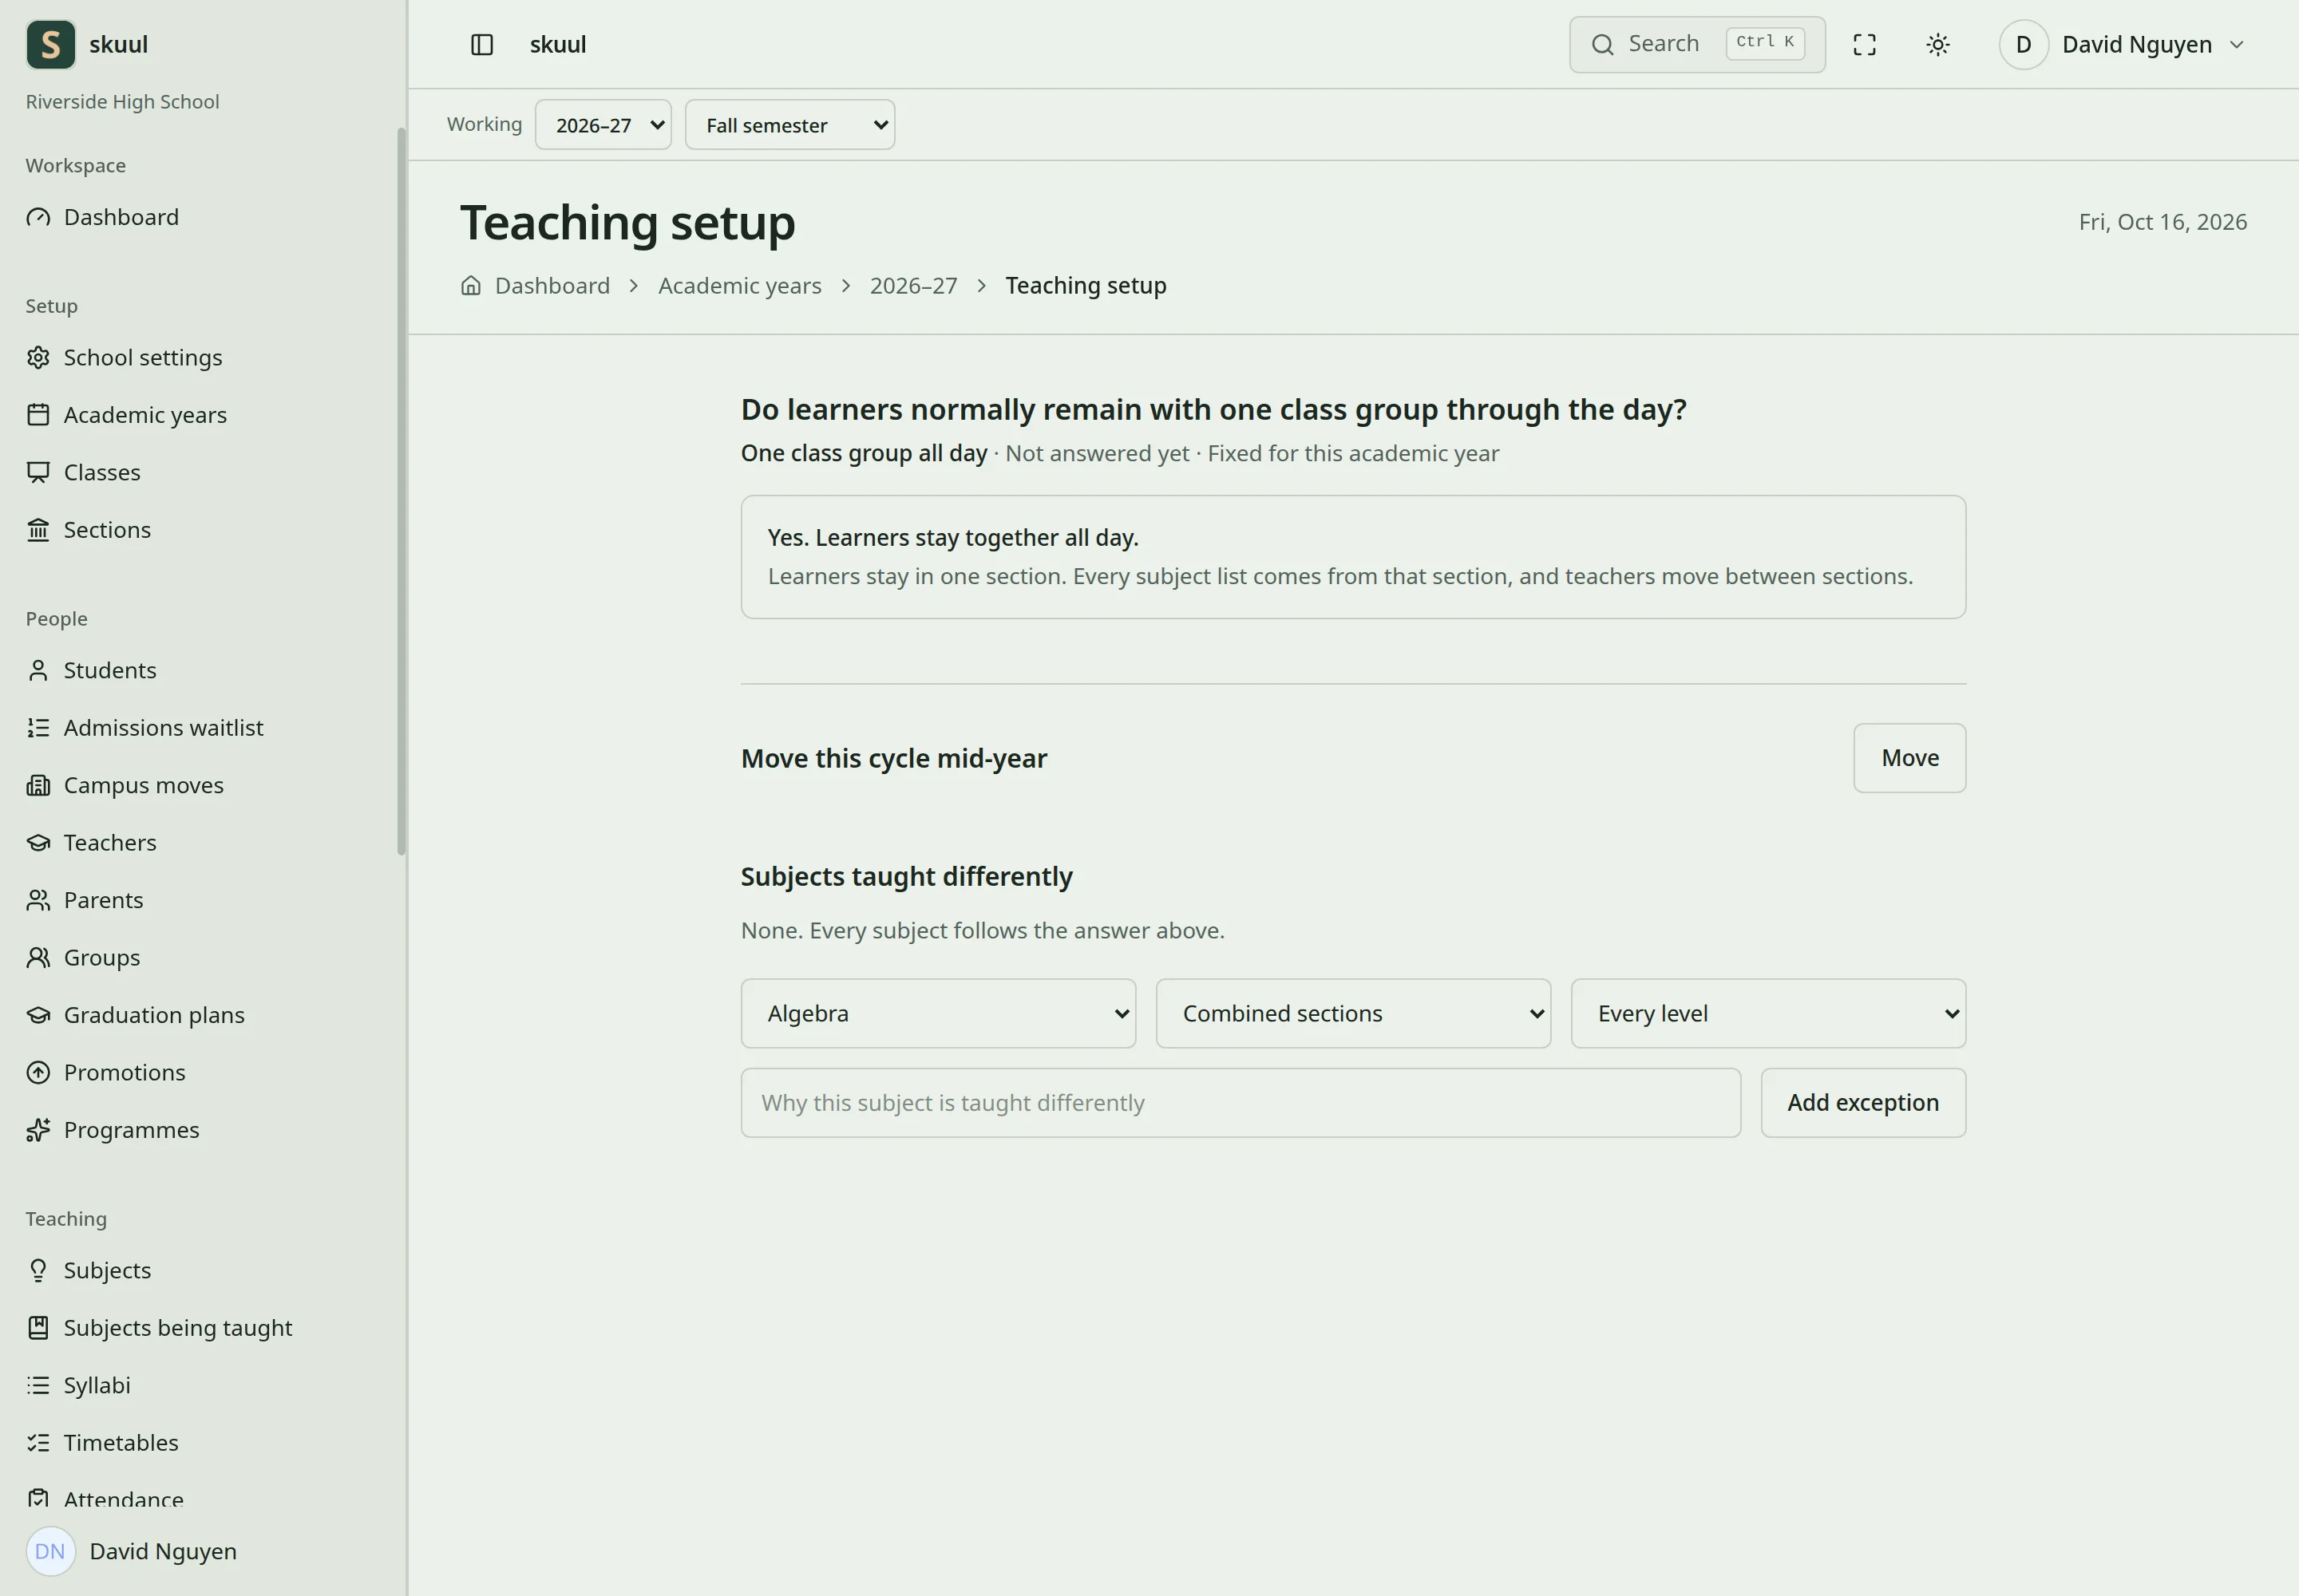The height and width of the screenshot is (1596, 2299).
Task: Click Promotions arrow-up circle icon
Action: (x=38, y=1072)
